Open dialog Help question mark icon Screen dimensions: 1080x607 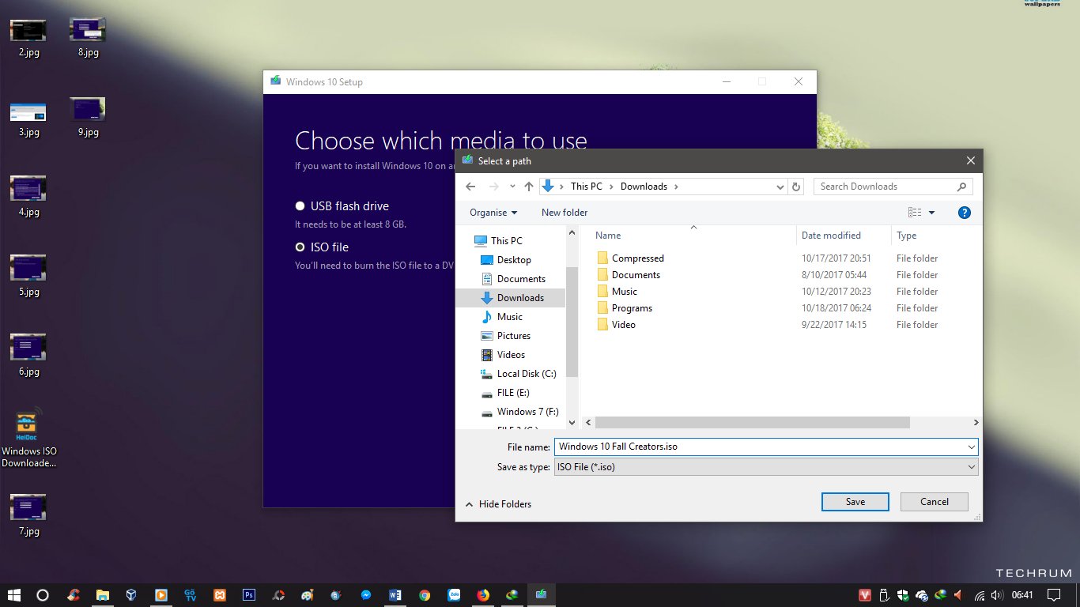click(964, 213)
